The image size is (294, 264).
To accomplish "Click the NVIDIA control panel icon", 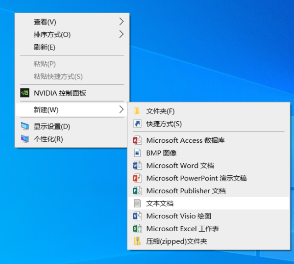I will coord(25,93).
